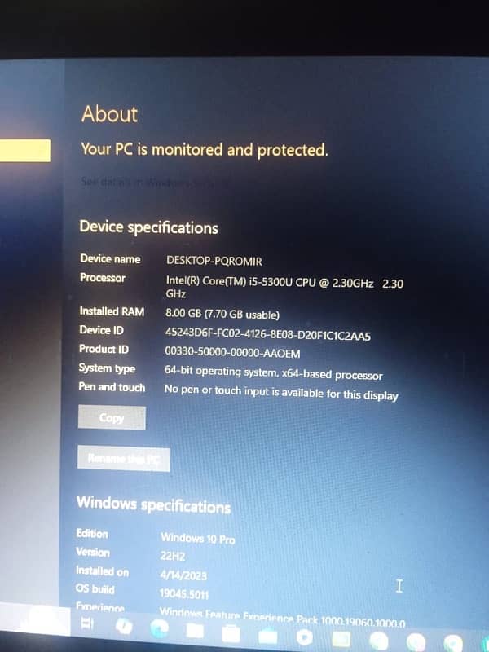The image size is (489, 652).
Task: Select version value 22H2
Action: [x=173, y=556]
